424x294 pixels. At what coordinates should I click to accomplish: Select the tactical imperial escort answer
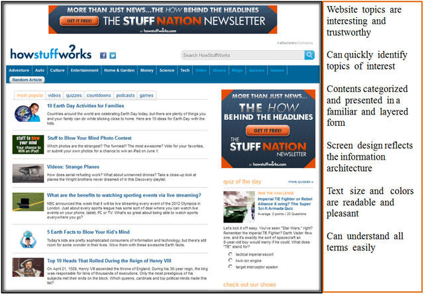pyautogui.click(x=231, y=254)
